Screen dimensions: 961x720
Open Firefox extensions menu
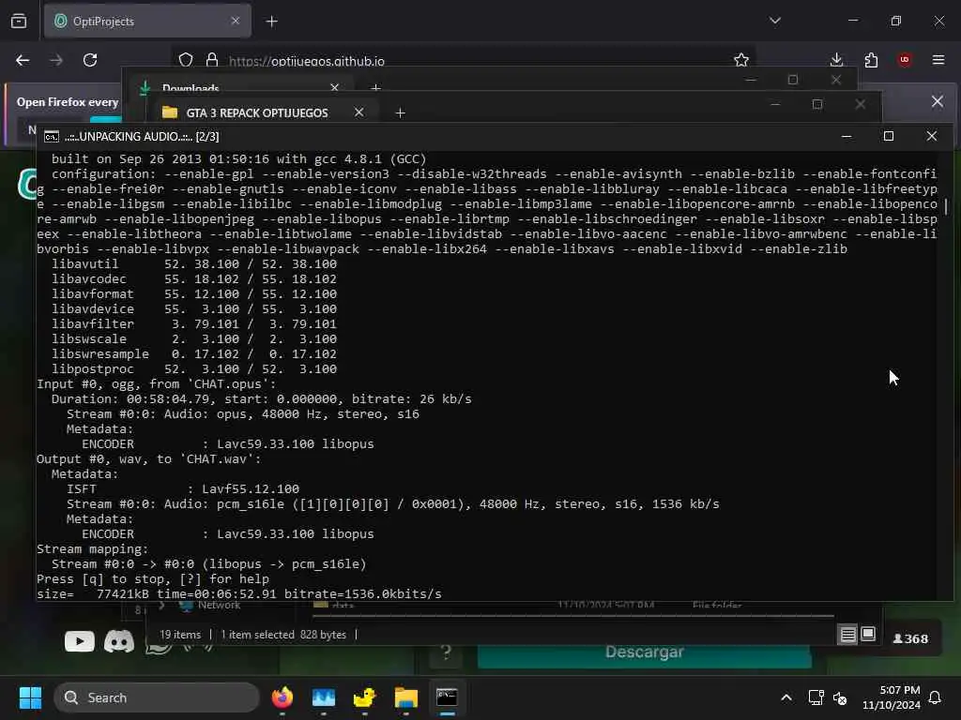click(x=871, y=60)
